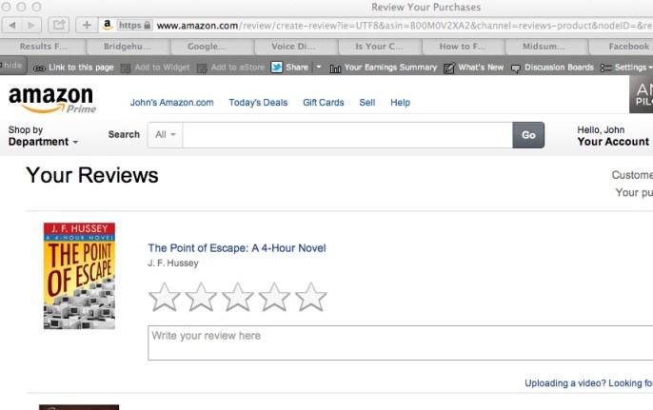Image resolution: width=653 pixels, height=410 pixels.
Task: Click the Add to aStore icon
Action: coord(202,68)
